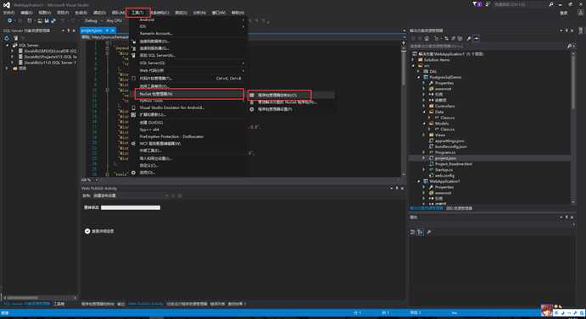The image size is (586, 319).
Task: Open Property Pages wrench in Properties panel
Action: pos(429,232)
